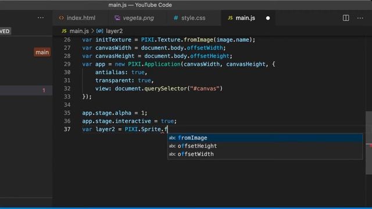This screenshot has height=209, width=372.
Task: Click the unsaved dot on main.js tab
Action: (268, 18)
